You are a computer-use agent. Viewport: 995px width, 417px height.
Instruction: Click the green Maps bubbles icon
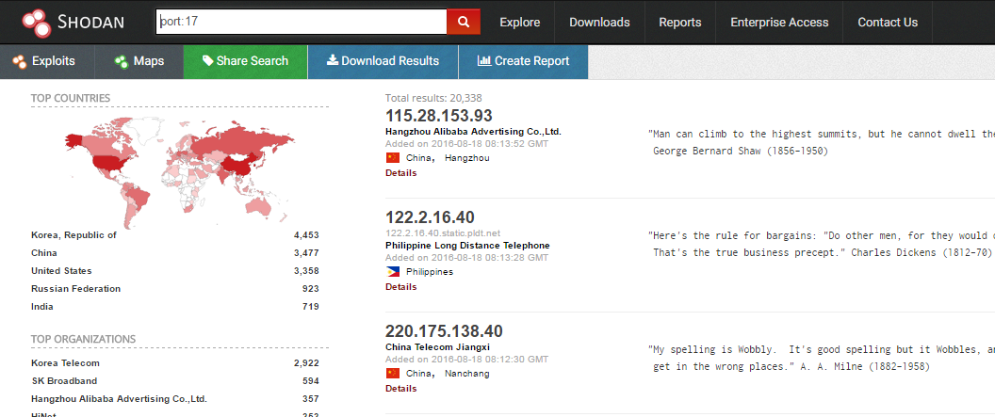(x=122, y=61)
